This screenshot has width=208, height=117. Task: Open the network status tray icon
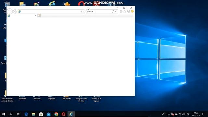pos(180,114)
